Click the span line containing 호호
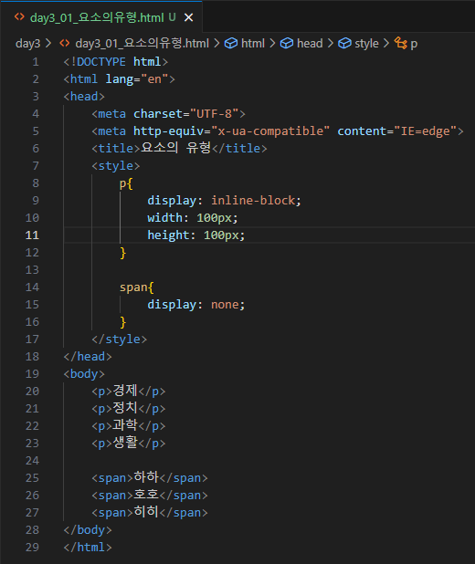The width and height of the screenshot is (475, 564). pyautogui.click(x=150, y=495)
